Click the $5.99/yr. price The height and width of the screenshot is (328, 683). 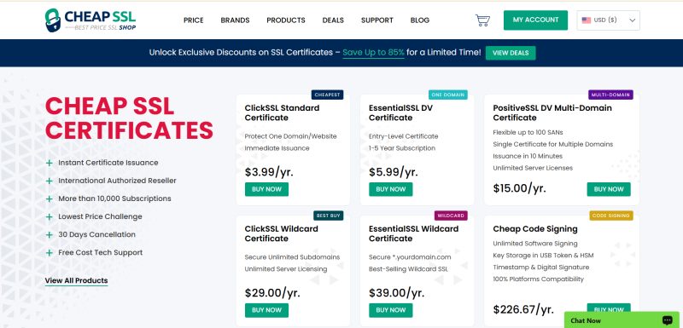394,172
